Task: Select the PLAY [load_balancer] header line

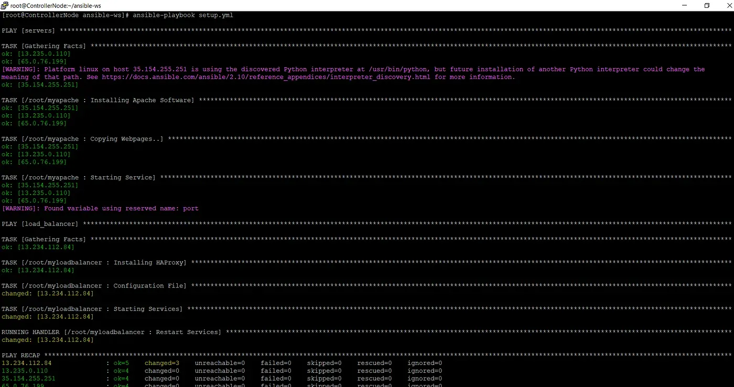Action: pos(367,224)
